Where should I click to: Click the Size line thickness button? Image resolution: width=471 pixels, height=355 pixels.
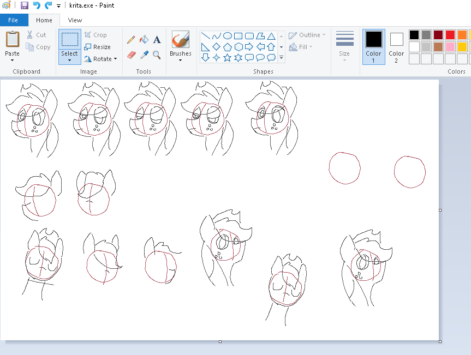[344, 46]
